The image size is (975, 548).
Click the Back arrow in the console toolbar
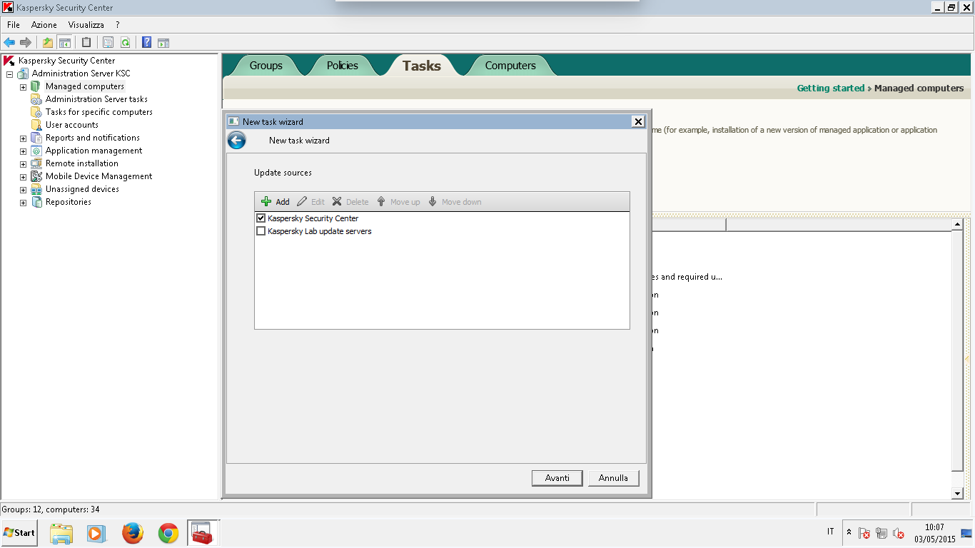[x=9, y=42]
